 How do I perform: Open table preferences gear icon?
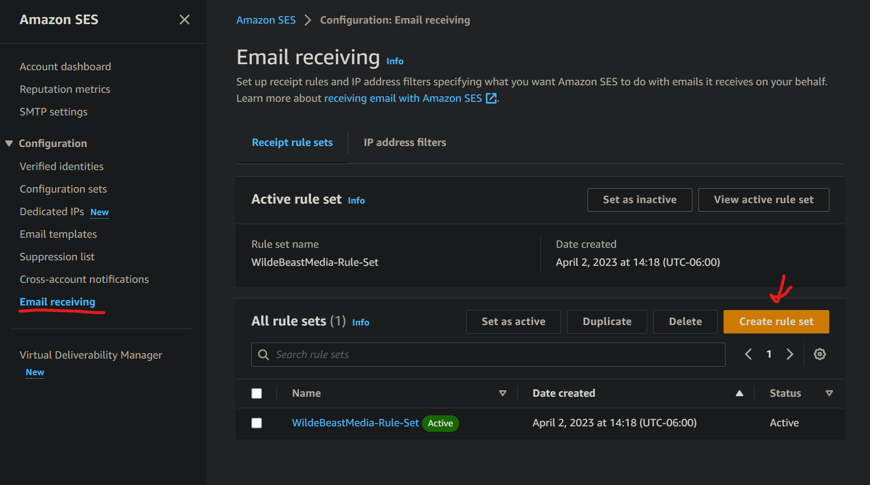819,354
